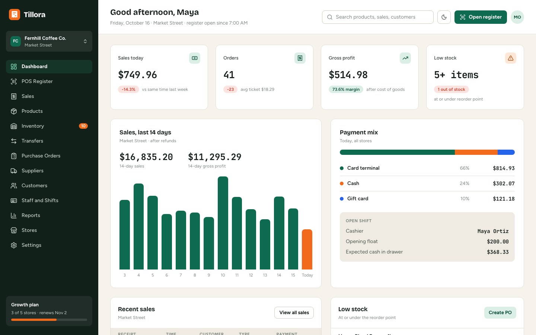The width and height of the screenshot is (536, 335).
Task: Click the Gift card payment row label
Action: tap(358, 199)
